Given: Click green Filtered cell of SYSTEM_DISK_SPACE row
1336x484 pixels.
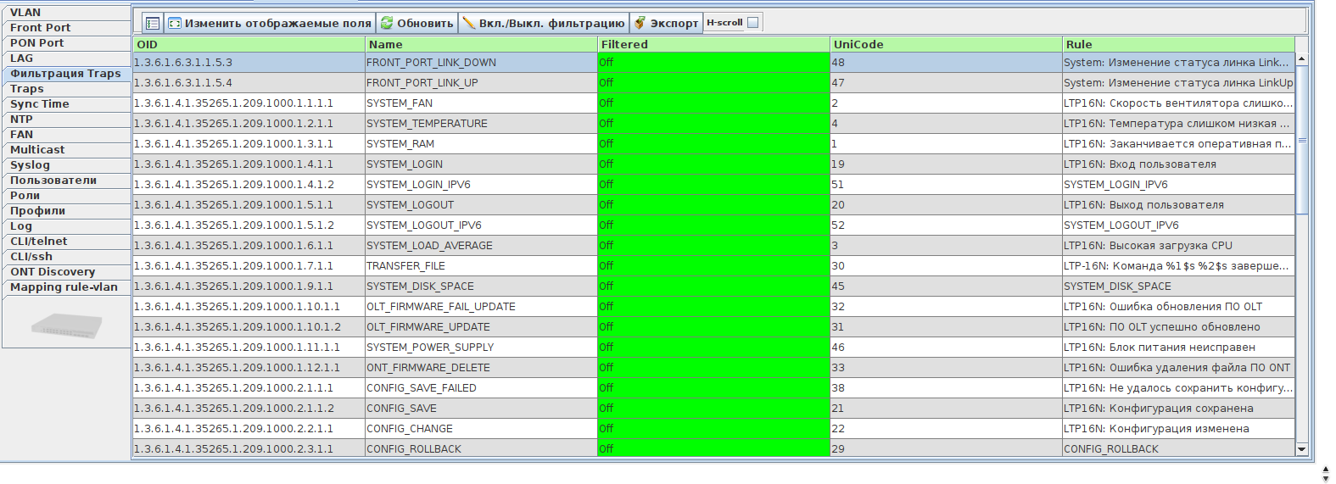Looking at the screenshot, I should (x=713, y=287).
